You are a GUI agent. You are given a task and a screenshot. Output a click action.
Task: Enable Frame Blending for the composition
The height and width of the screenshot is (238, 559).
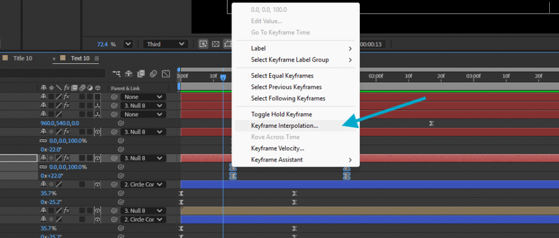click(141, 73)
